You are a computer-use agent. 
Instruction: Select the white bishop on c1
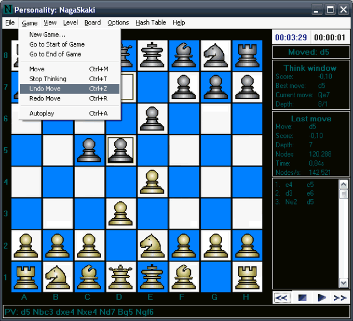coord(89,277)
